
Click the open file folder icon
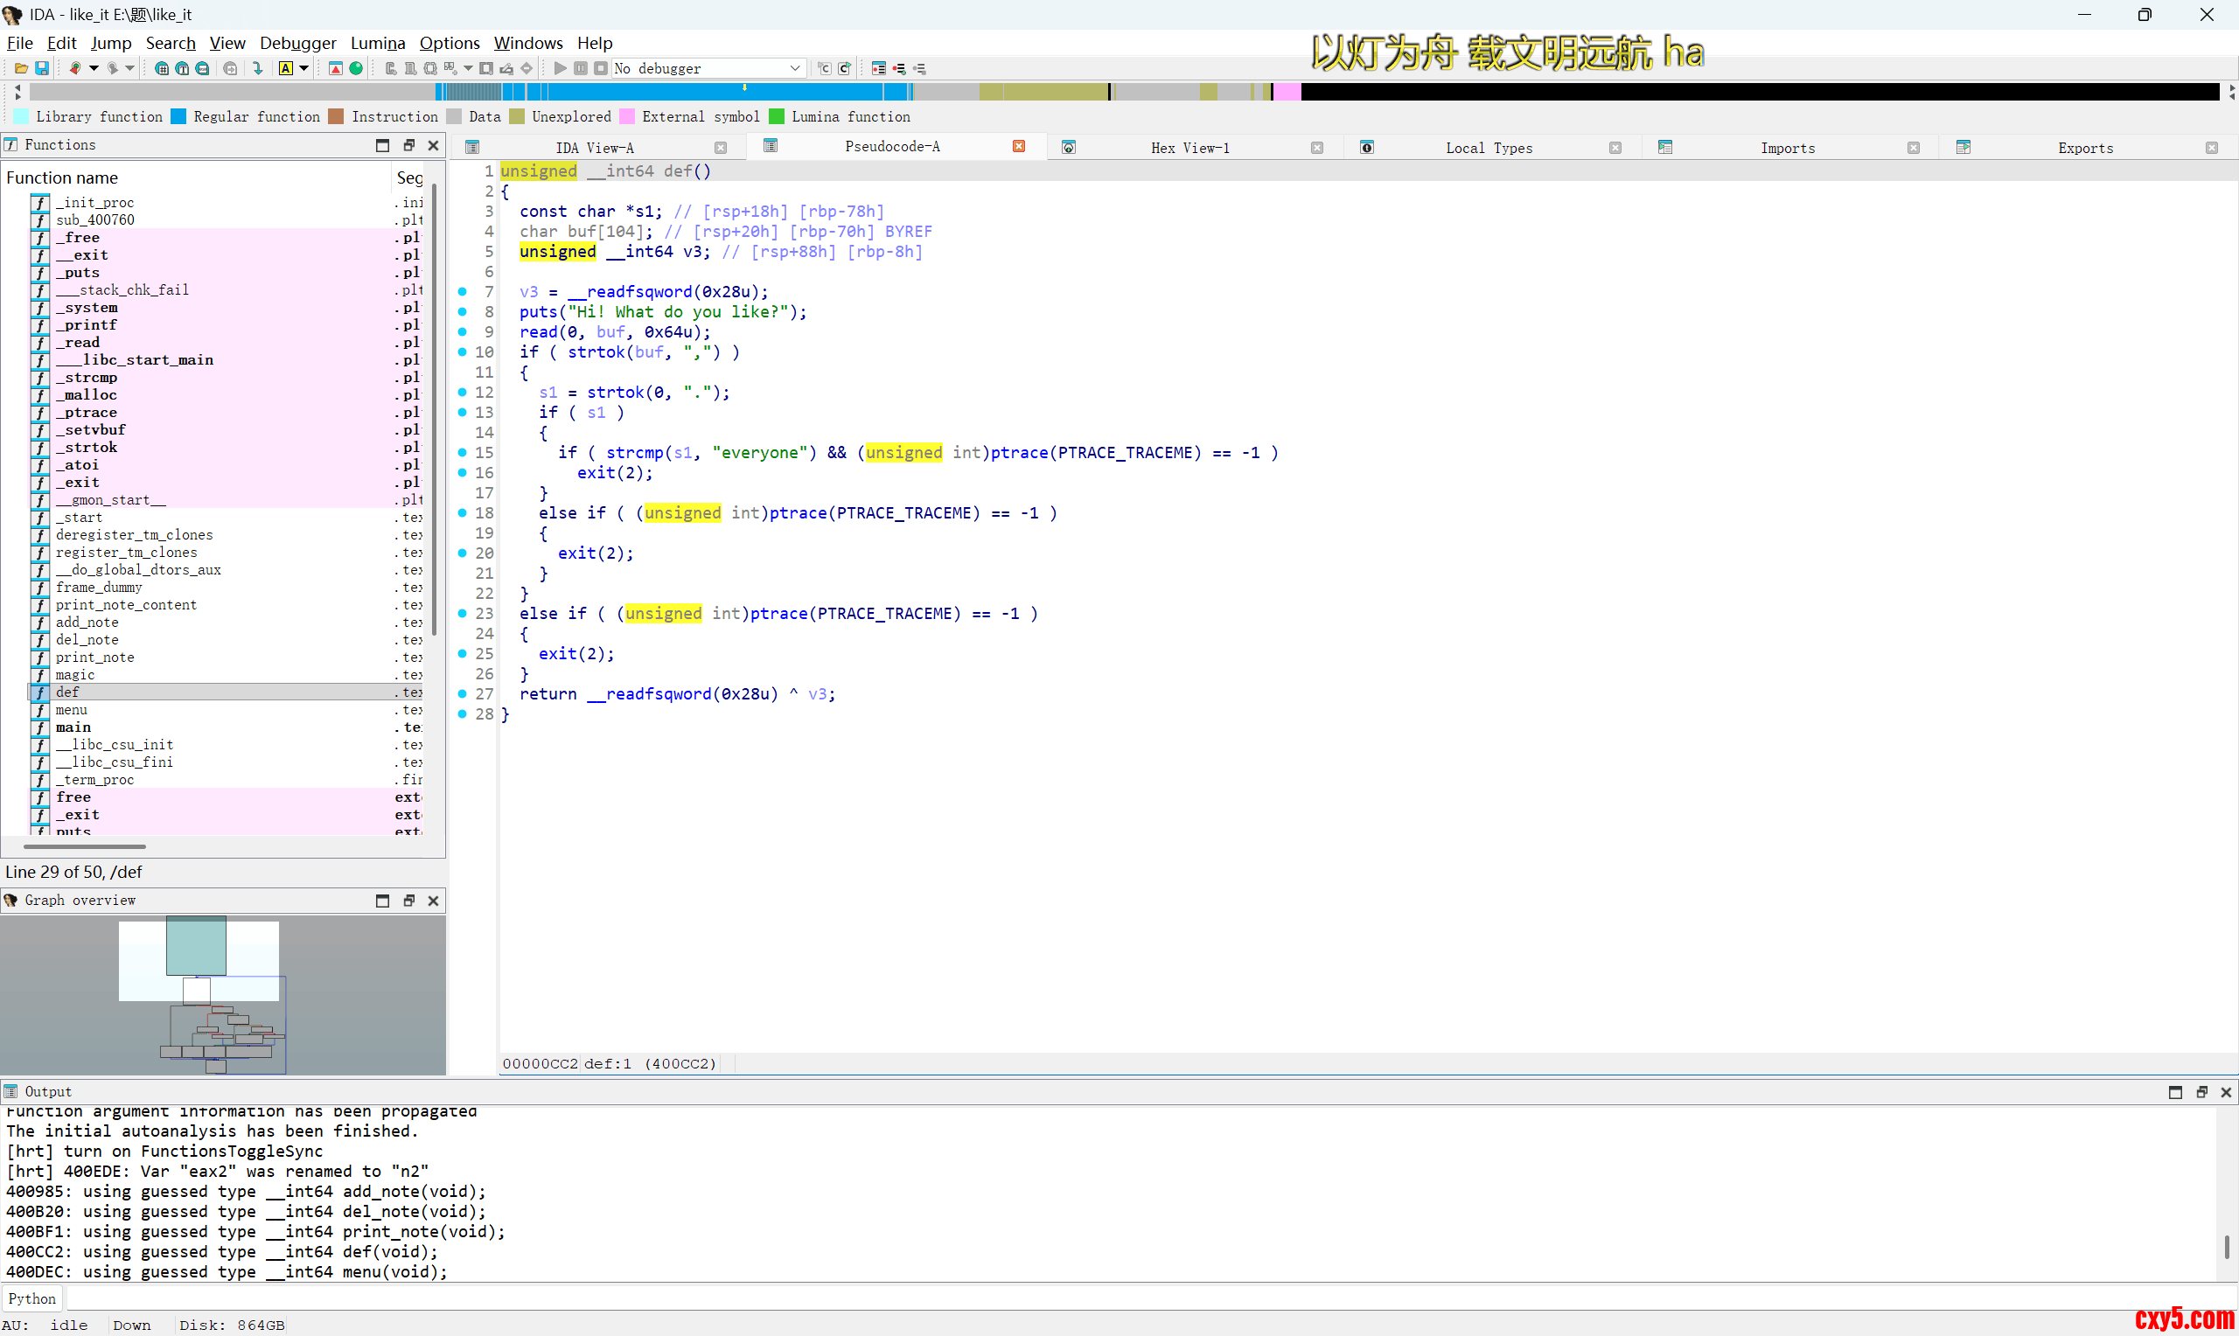coord(21,68)
